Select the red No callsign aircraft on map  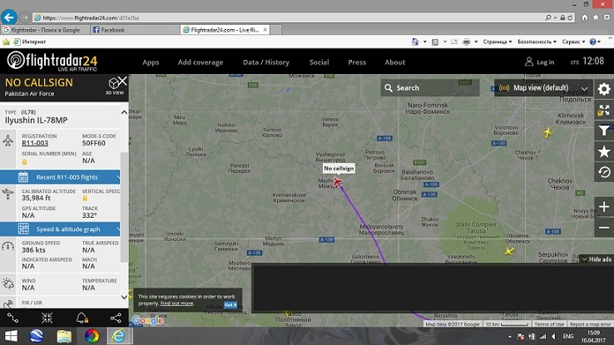point(337,182)
